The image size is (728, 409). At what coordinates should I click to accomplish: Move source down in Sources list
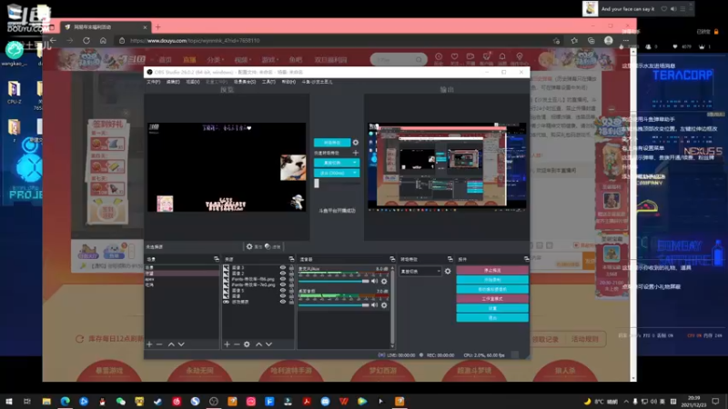268,344
